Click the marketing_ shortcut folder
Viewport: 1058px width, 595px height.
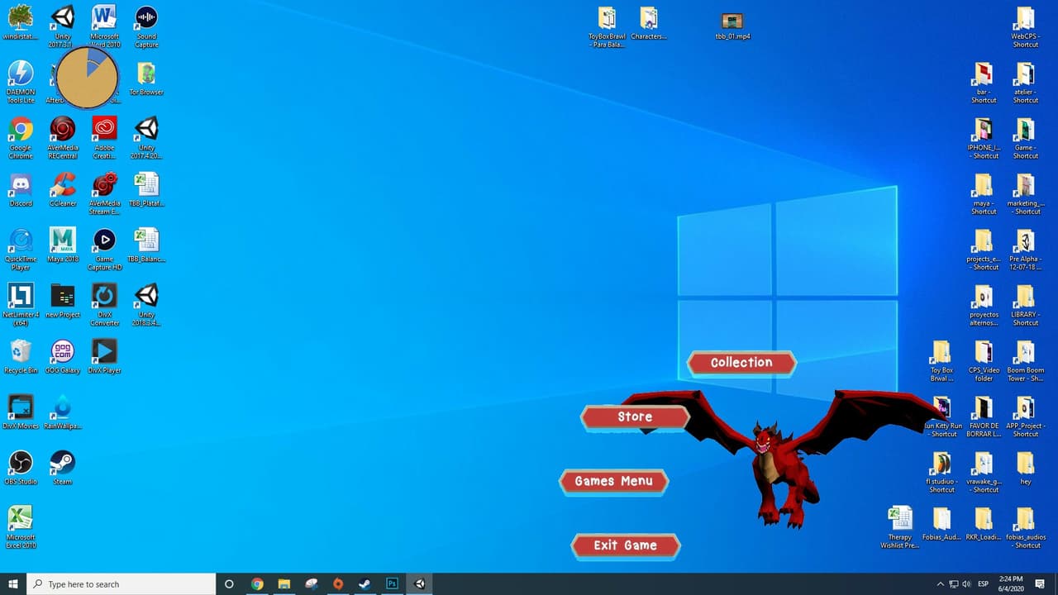coord(1025,193)
